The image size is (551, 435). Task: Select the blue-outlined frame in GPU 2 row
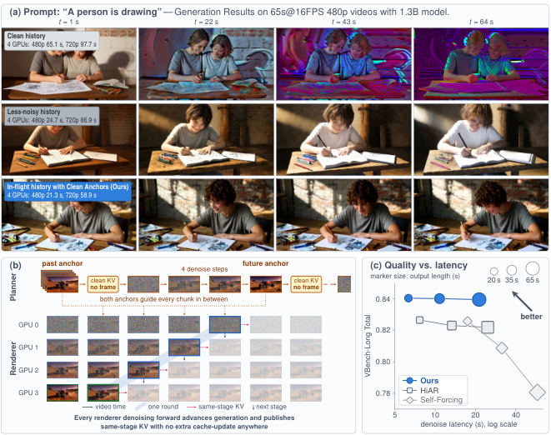(x=143, y=370)
